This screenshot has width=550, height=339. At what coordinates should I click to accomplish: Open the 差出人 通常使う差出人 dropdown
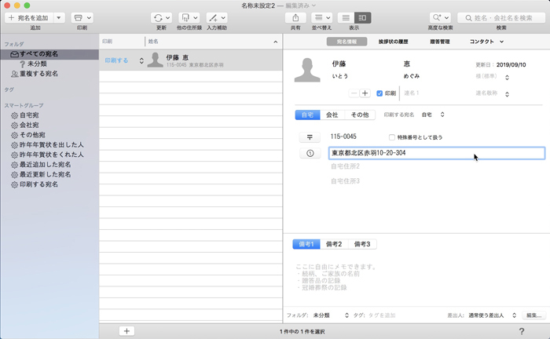pos(495,315)
